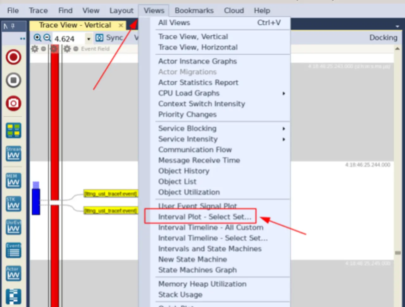
Task: Open the UsrEvt signal plot icon
Action: [x=13, y=227]
